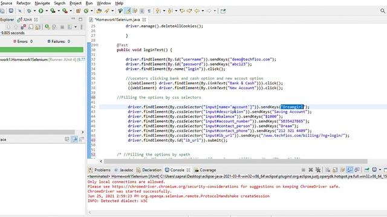The height and width of the screenshot is (217, 387).
Task: Close the Homework1Selenium.java editor tab
Action: point(144,19)
